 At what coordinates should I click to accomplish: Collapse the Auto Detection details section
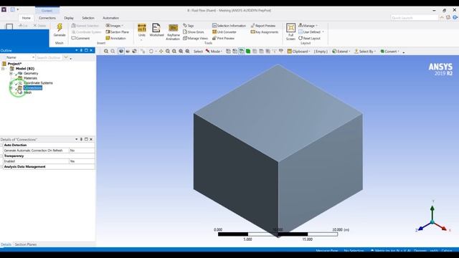pos(1,145)
